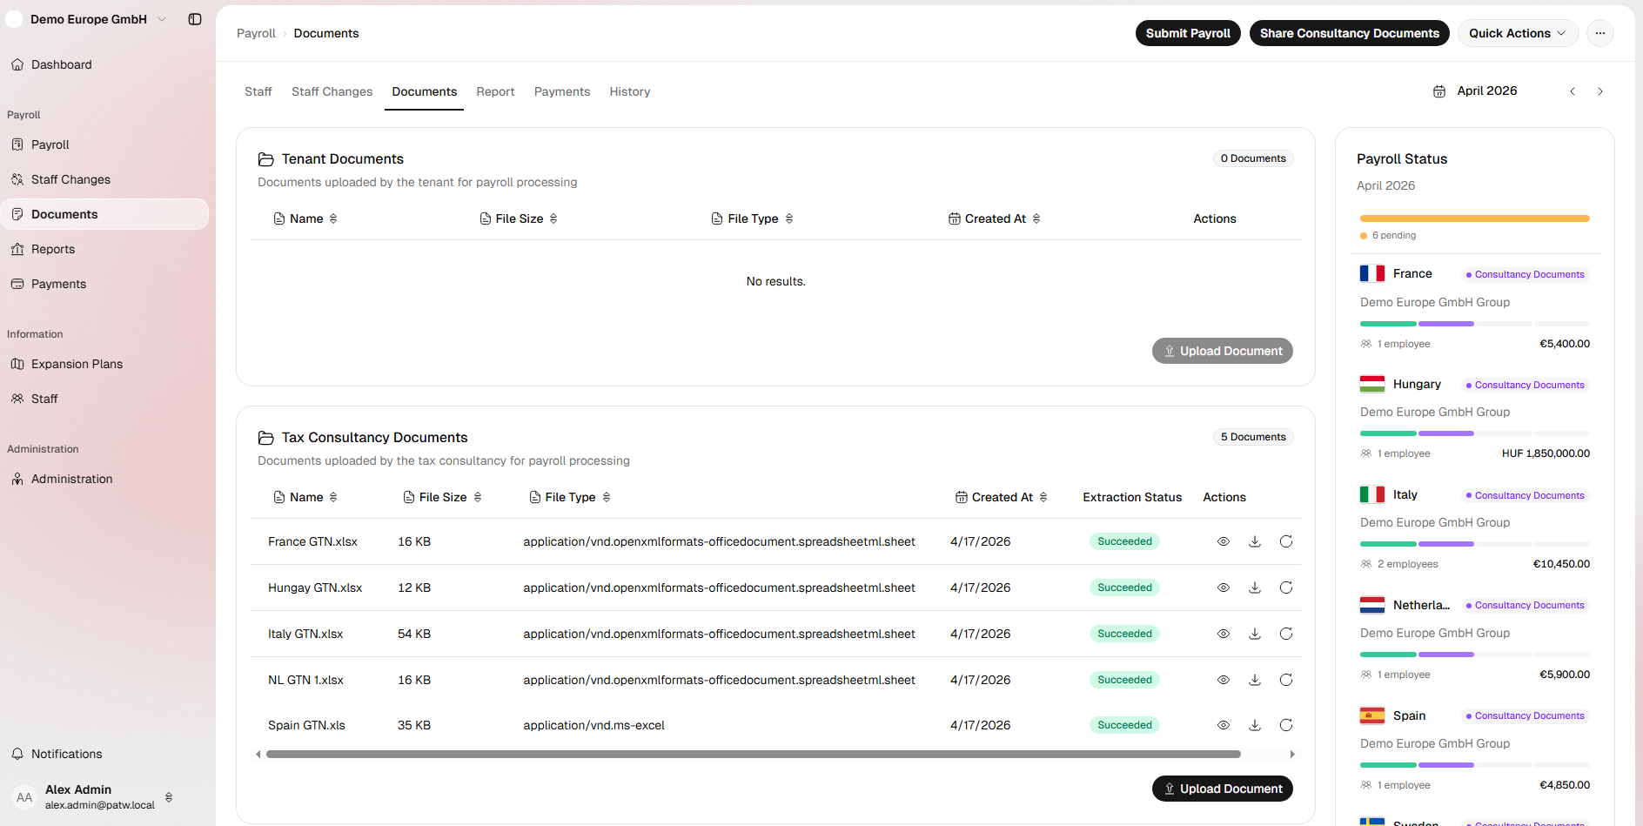Preview Italy GTN.xlsx with the eye icon
Image resolution: width=1643 pixels, height=826 pixels.
pyautogui.click(x=1224, y=634)
